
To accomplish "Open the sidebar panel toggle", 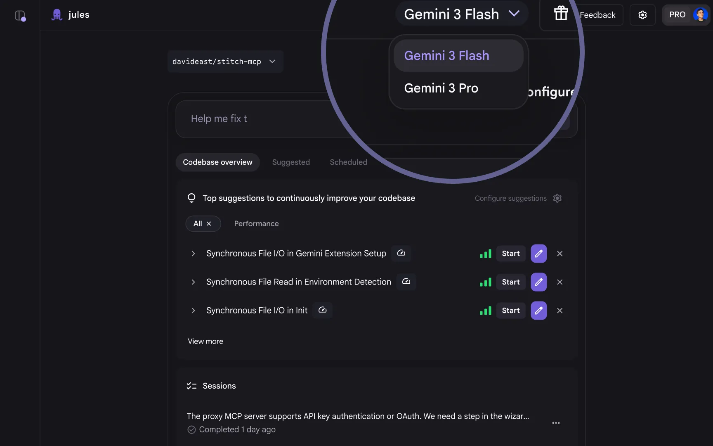I will [x=20, y=15].
